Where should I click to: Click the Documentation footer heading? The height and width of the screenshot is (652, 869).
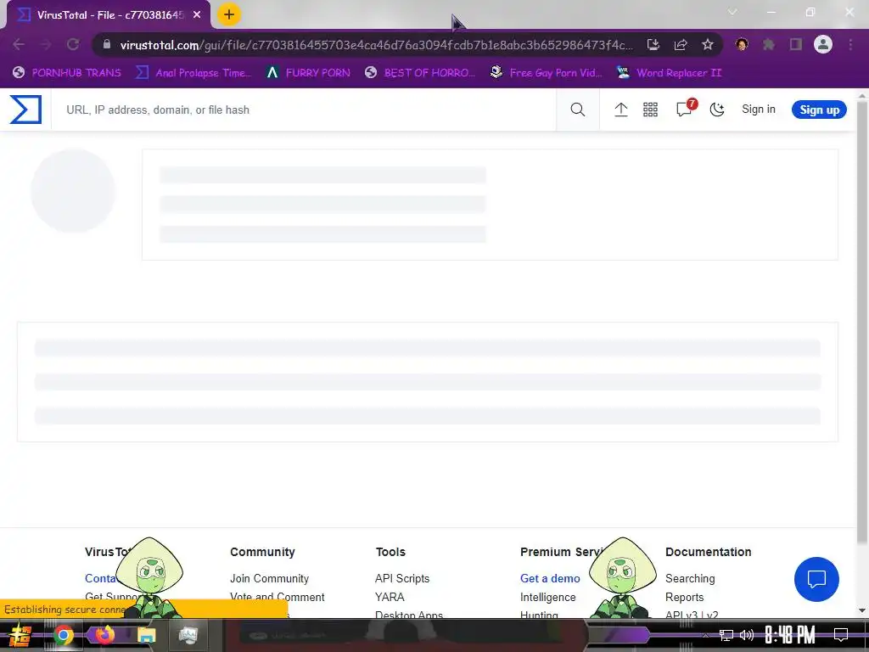709,552
